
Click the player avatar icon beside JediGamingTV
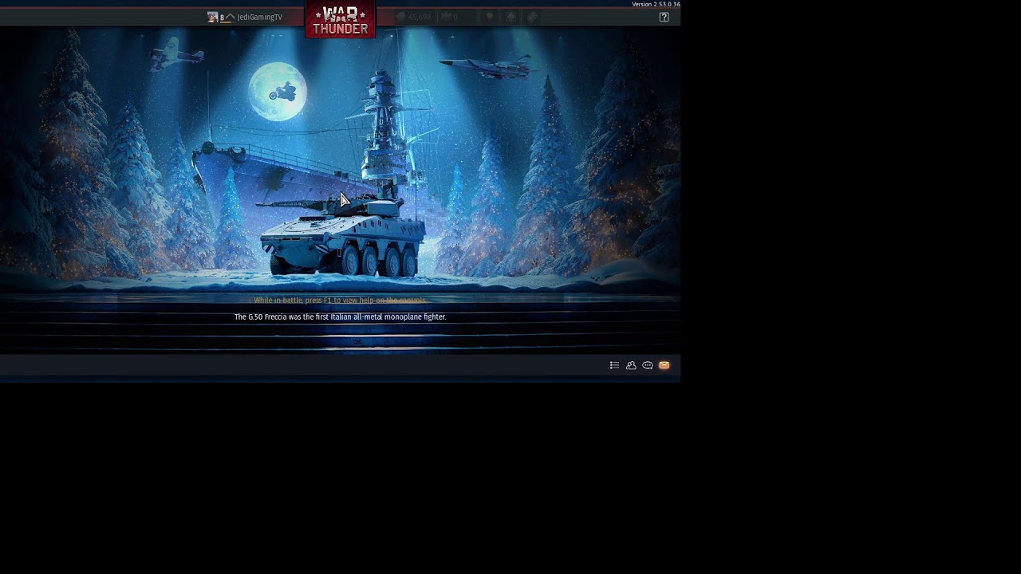(212, 17)
